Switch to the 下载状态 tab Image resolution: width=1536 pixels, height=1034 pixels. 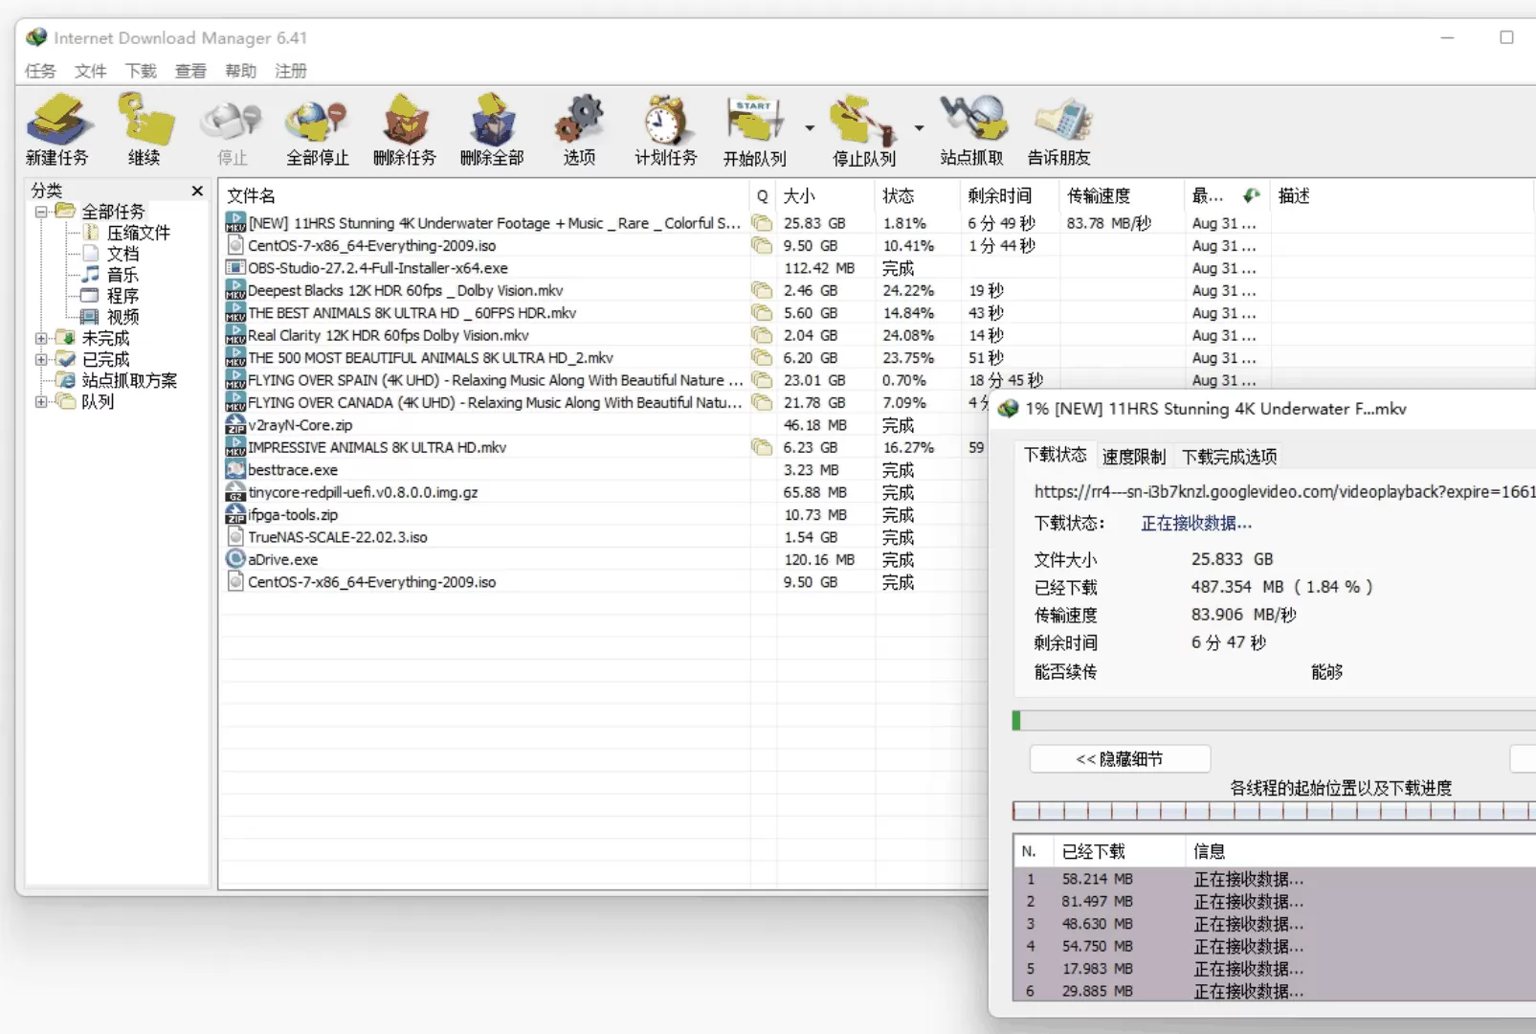pyautogui.click(x=1056, y=455)
